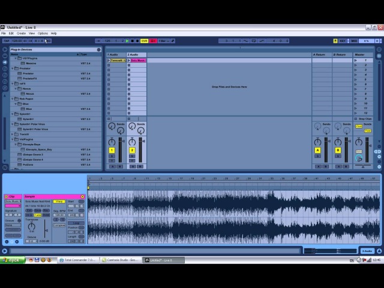384x288 pixels.
Task: Activate punch-out switch right of loop
Action: coord(262,41)
